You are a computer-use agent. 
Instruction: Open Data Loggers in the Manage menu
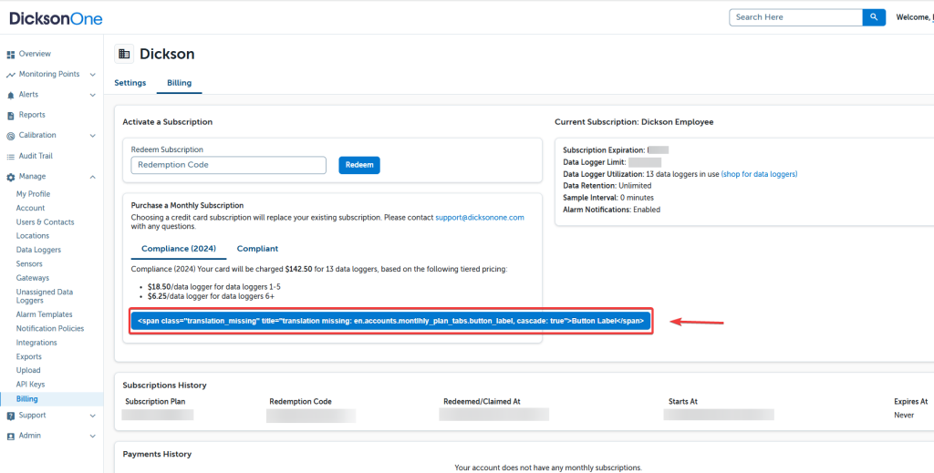[x=38, y=250]
